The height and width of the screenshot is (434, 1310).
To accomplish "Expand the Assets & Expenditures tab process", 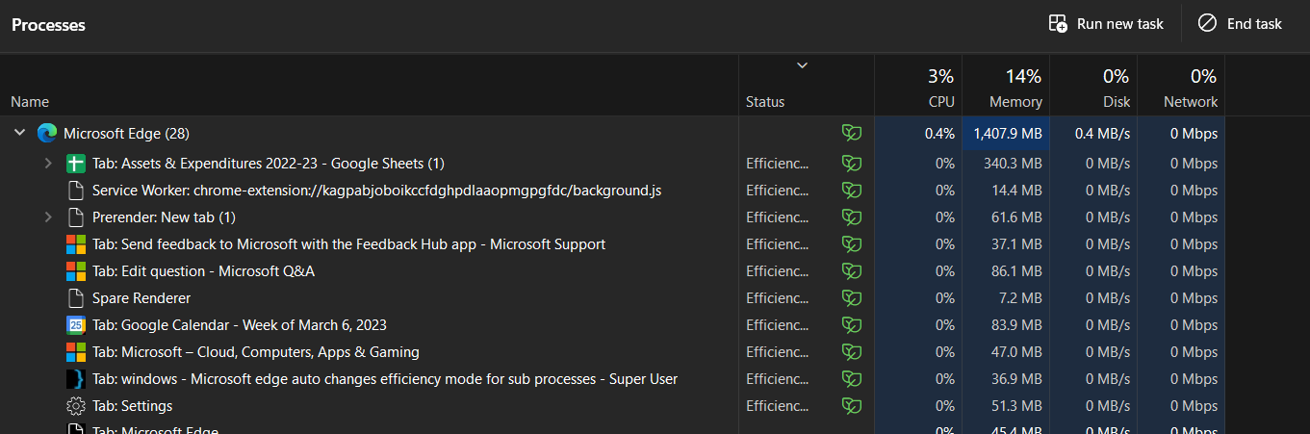I will pyautogui.click(x=48, y=164).
